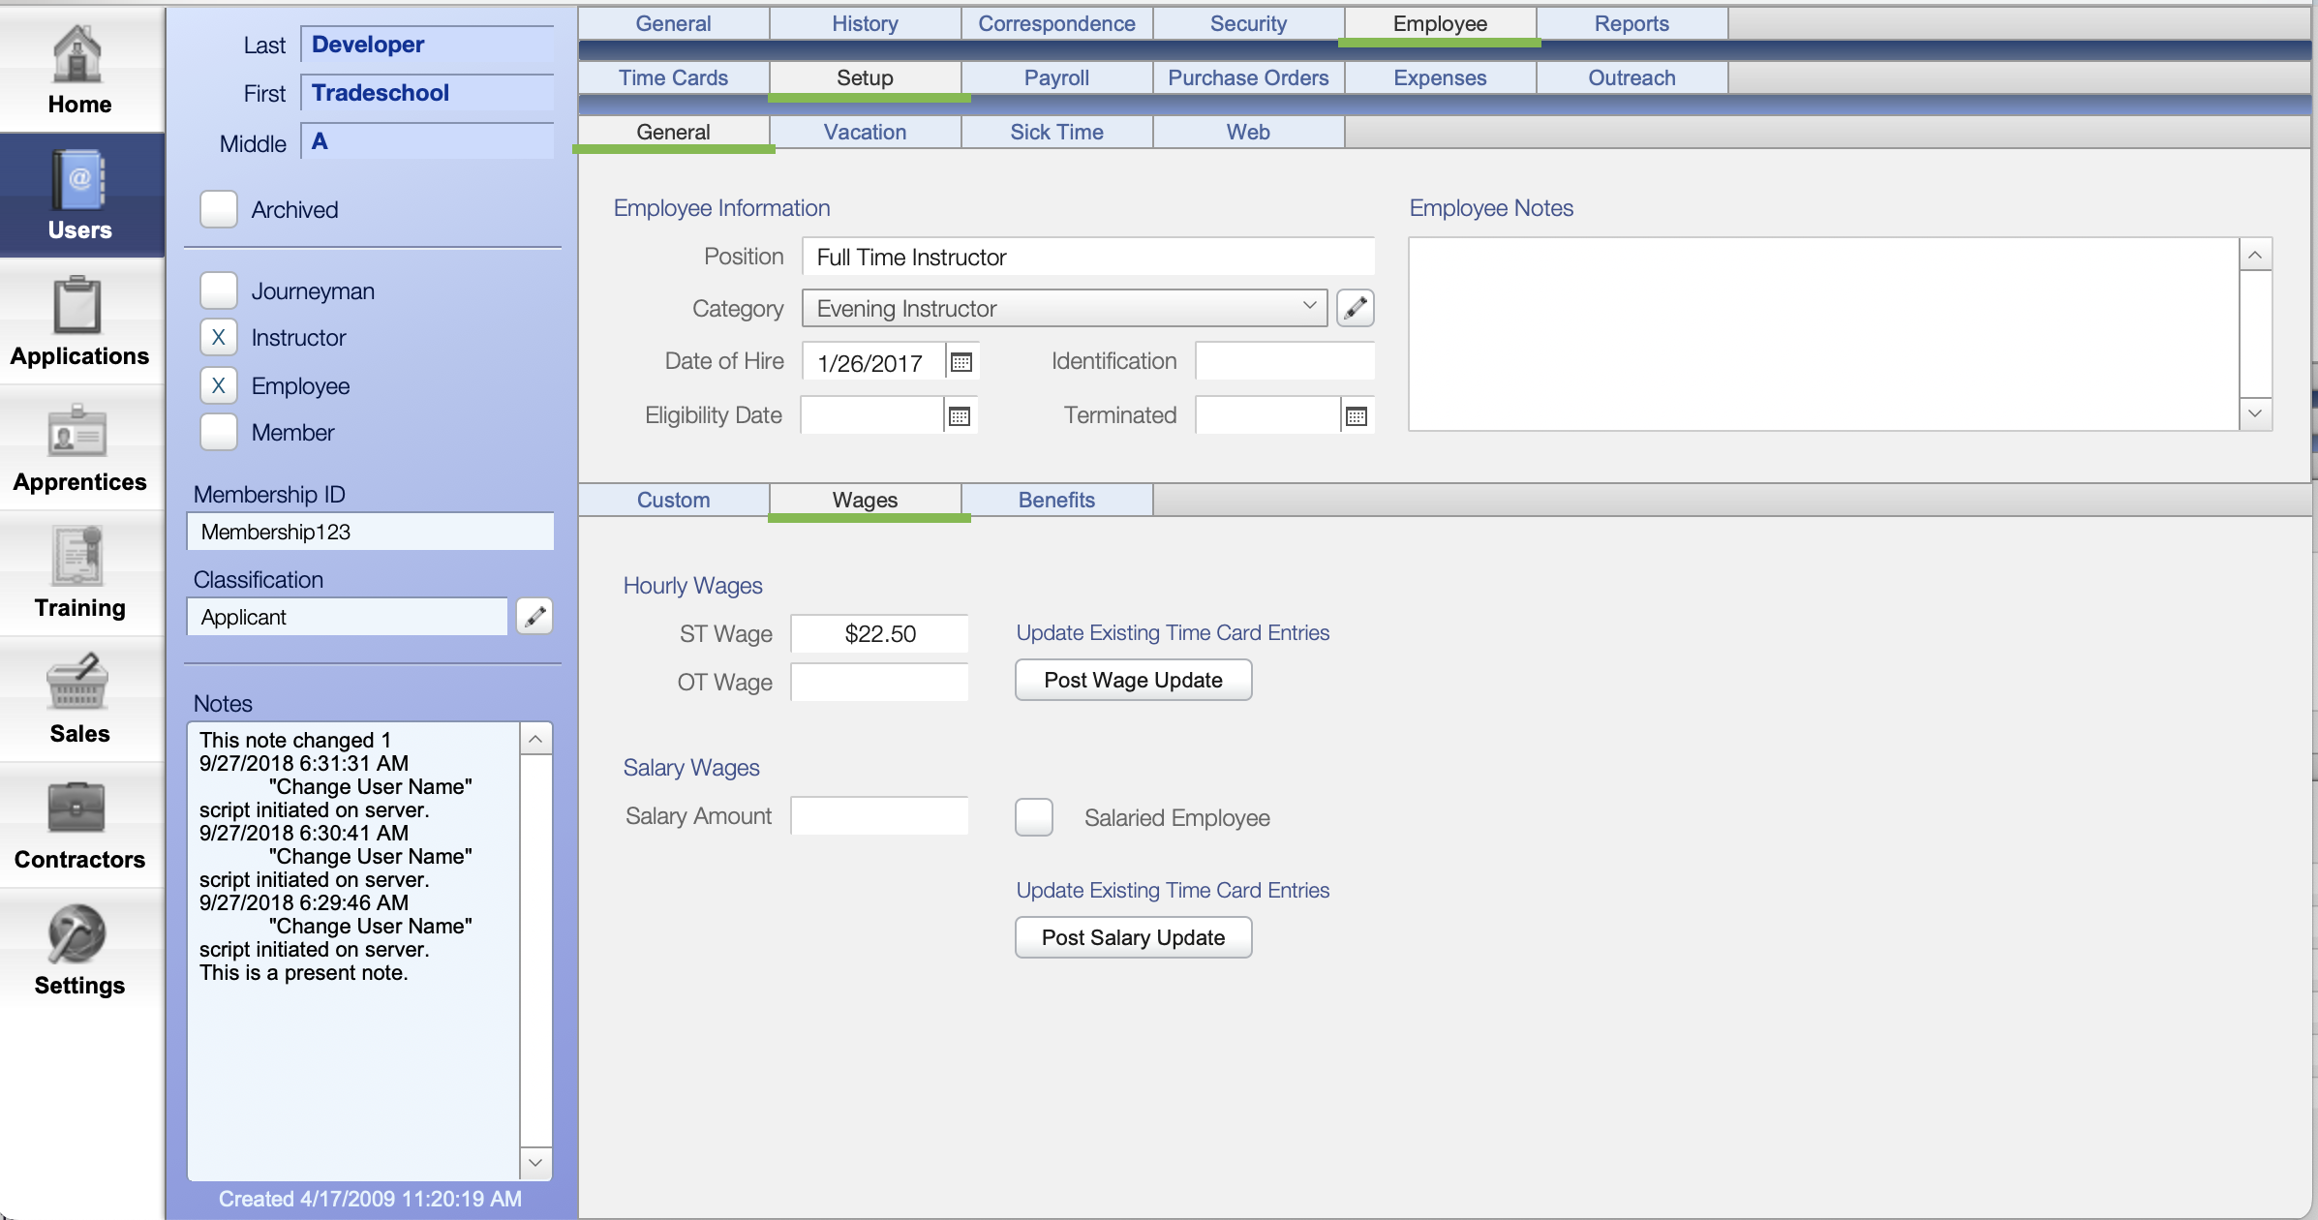Expand the Category dropdown

pyautogui.click(x=1064, y=308)
